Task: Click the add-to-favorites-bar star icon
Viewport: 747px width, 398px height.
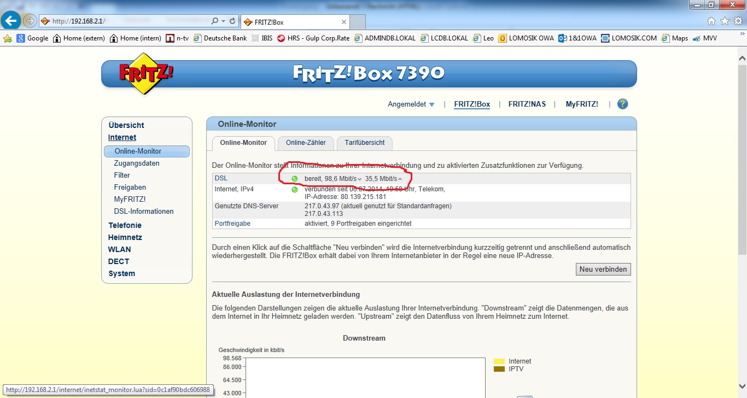Action: pos(8,38)
